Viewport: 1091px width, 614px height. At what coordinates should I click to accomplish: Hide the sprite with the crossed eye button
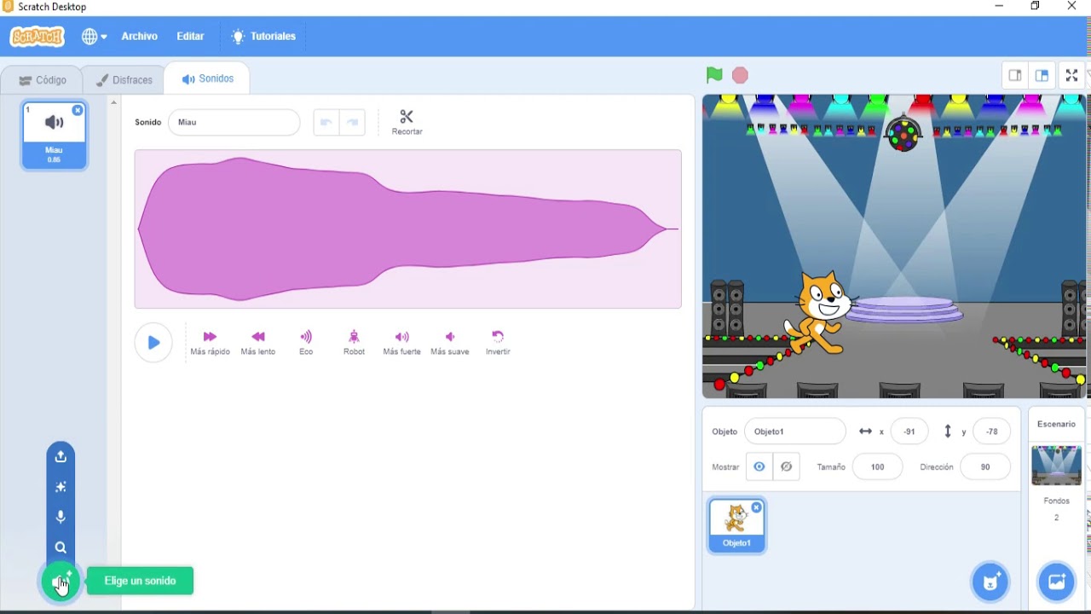pos(787,466)
